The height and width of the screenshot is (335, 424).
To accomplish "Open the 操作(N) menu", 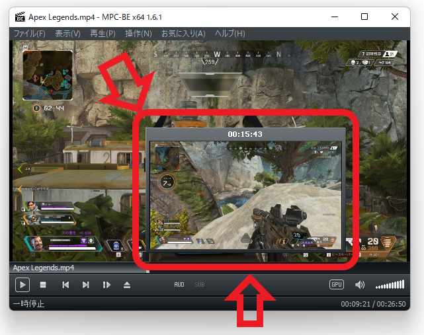I will coord(138,34).
